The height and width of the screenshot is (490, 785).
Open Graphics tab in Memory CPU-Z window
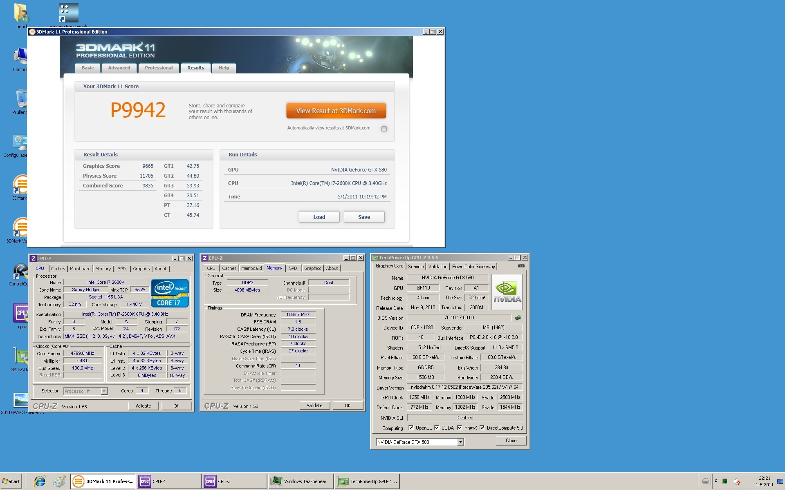point(312,268)
